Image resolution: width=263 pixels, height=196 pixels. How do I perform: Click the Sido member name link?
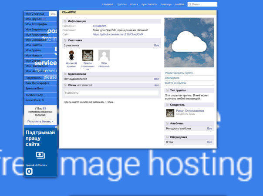point(104,63)
